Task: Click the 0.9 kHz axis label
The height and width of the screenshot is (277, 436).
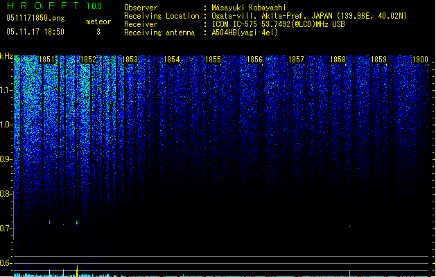Action: [x=6, y=159]
